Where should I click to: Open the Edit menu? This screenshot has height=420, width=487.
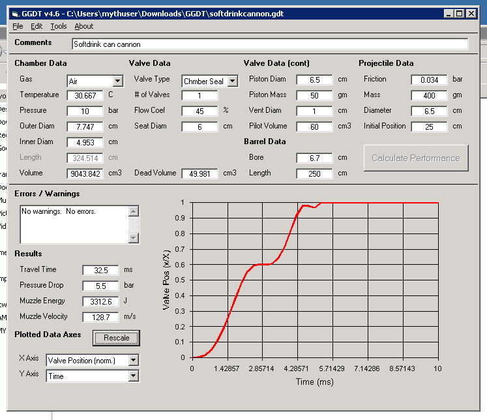click(37, 26)
